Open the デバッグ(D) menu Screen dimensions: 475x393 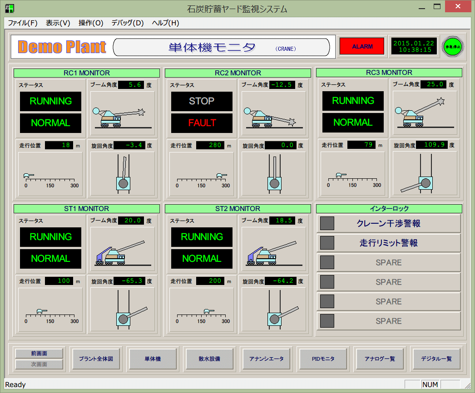click(127, 23)
